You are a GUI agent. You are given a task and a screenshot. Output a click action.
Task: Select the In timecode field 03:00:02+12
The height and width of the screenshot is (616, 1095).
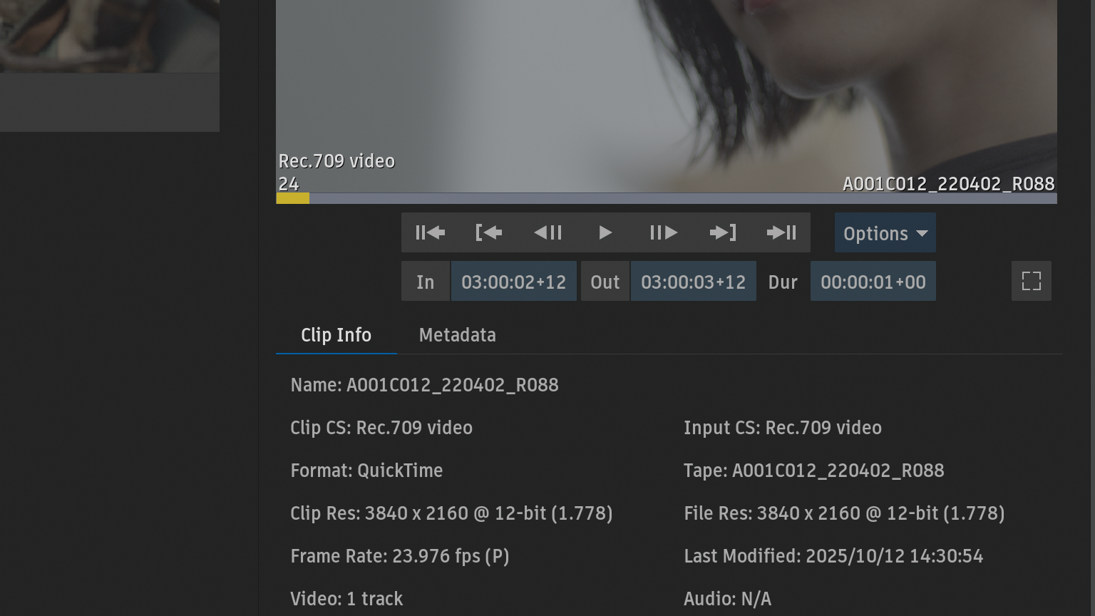pyautogui.click(x=513, y=282)
